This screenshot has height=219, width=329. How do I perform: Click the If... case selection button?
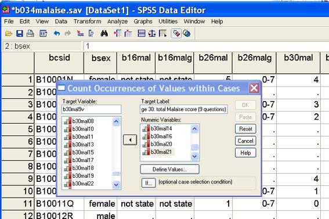pyautogui.click(x=149, y=183)
